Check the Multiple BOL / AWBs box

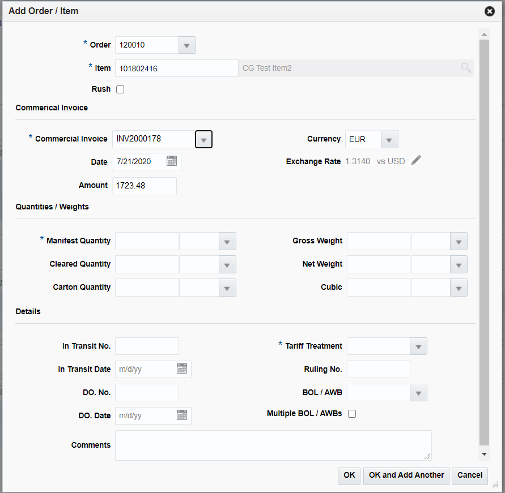tap(352, 413)
